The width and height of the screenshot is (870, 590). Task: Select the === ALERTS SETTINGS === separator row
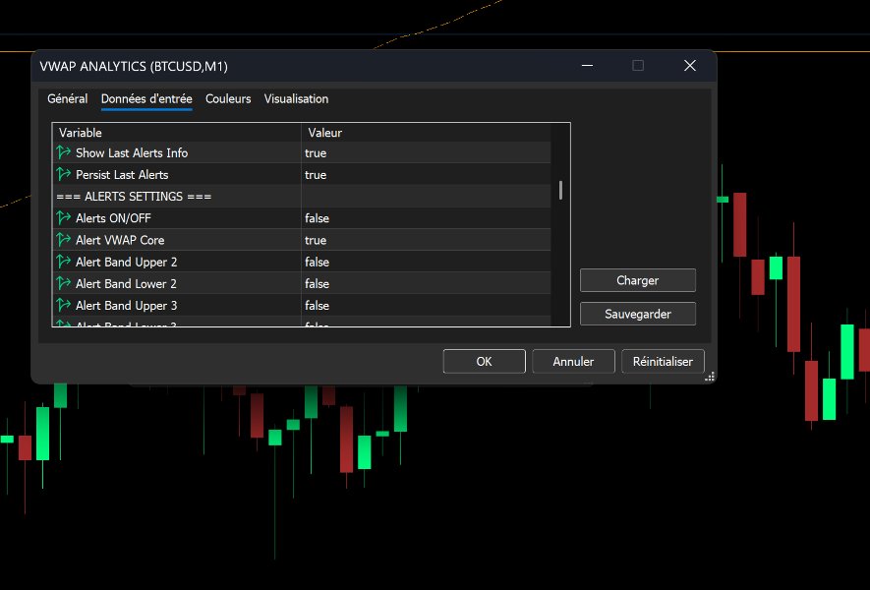coord(302,197)
